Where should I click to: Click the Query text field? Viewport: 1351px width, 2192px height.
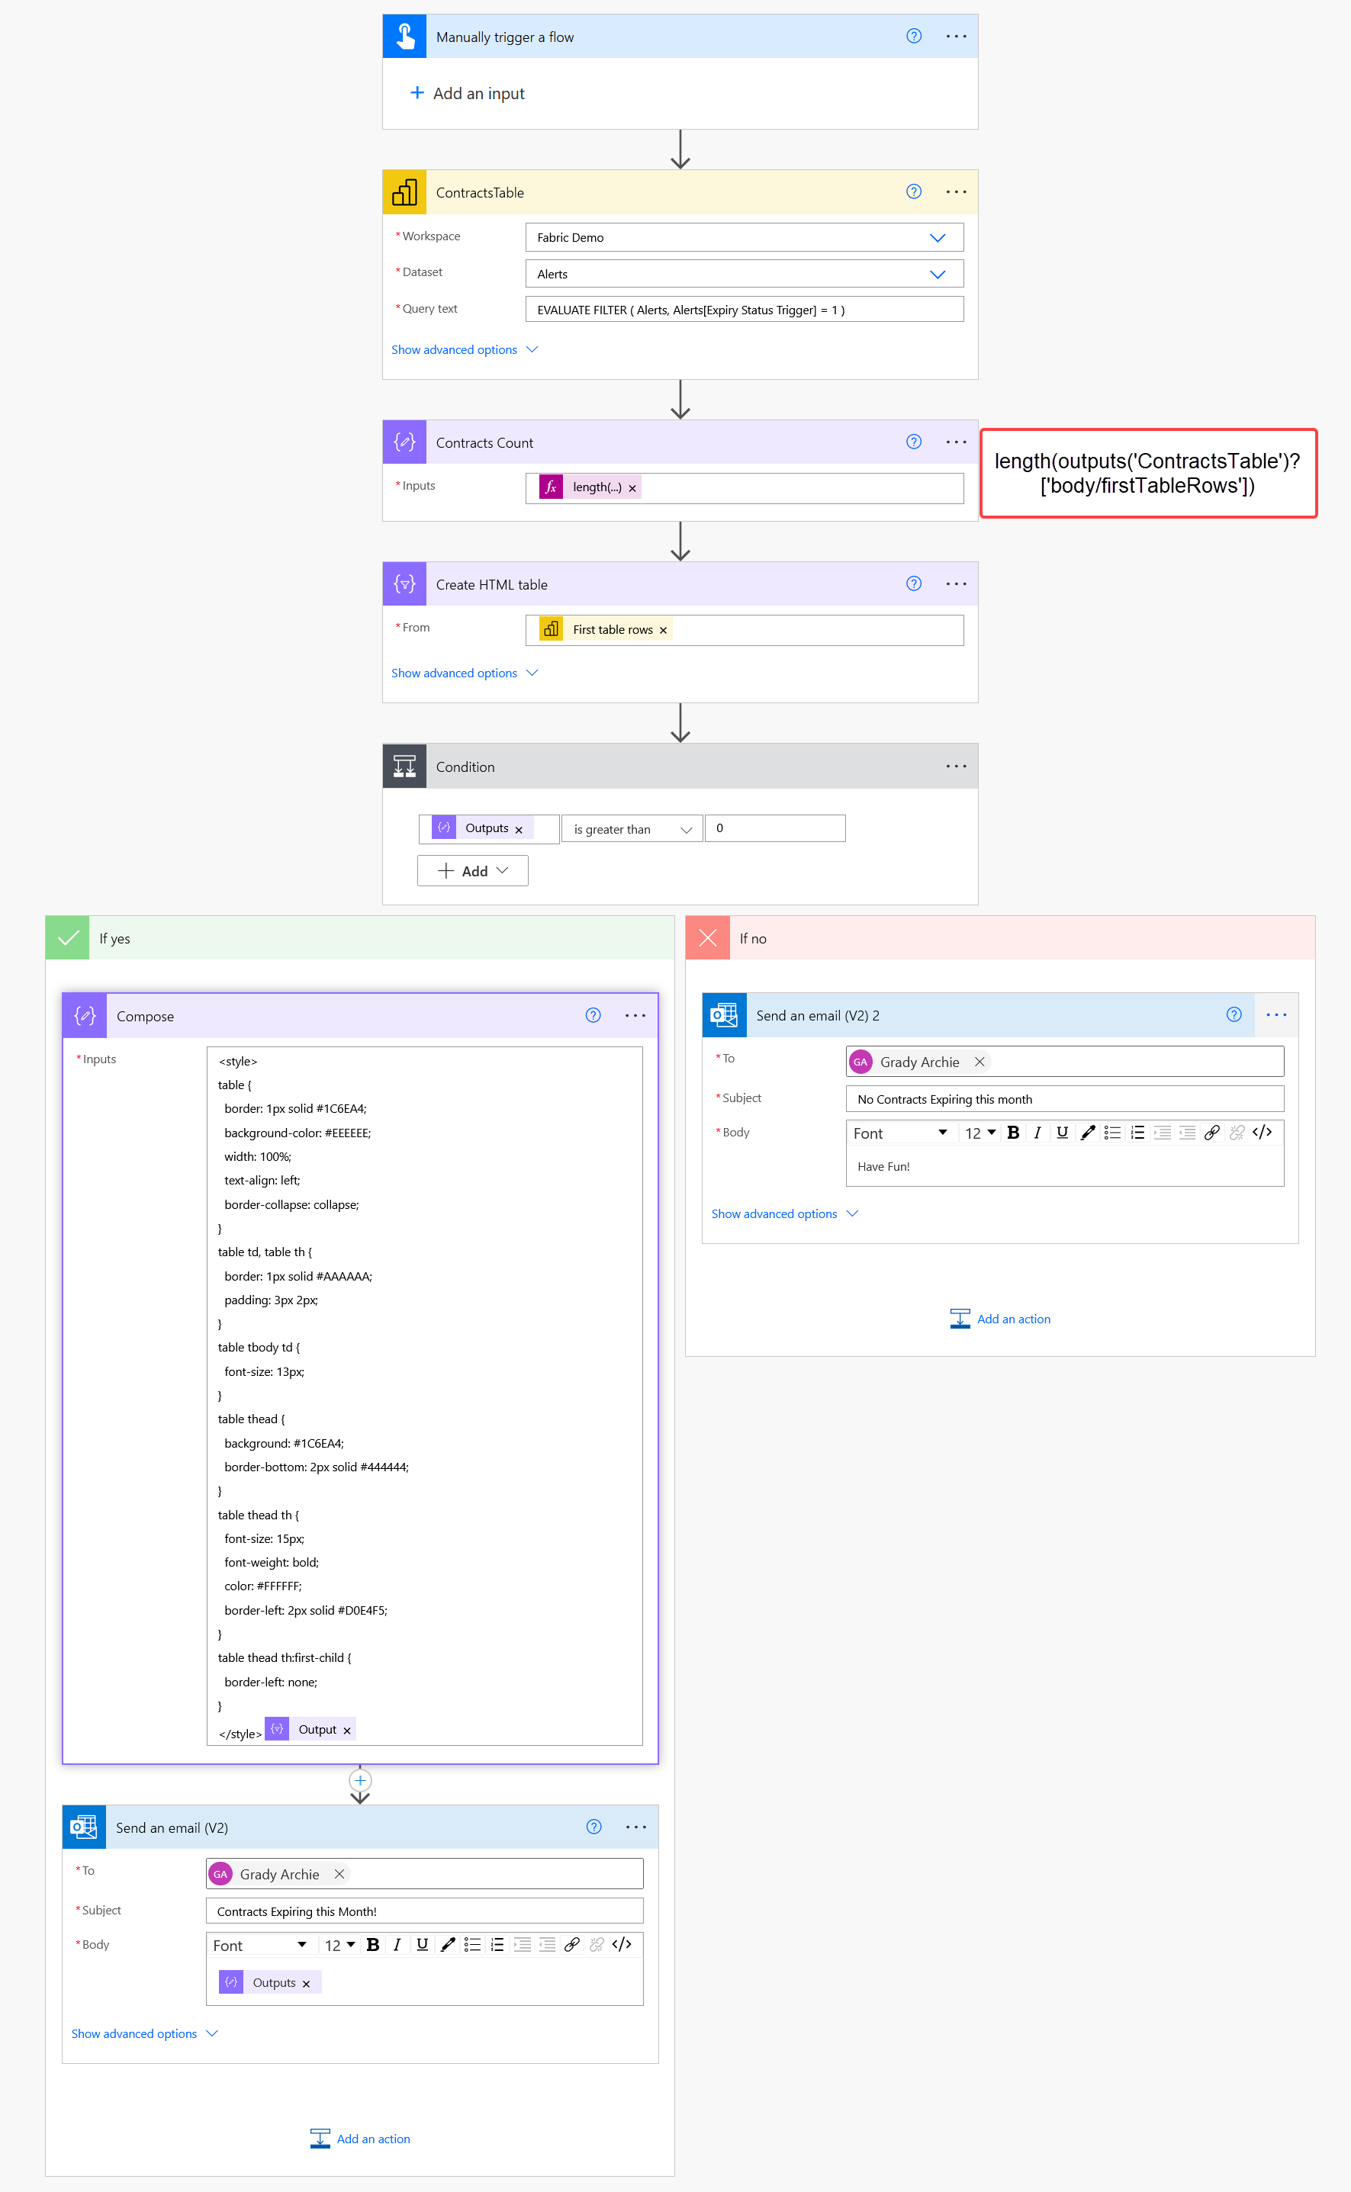point(745,310)
